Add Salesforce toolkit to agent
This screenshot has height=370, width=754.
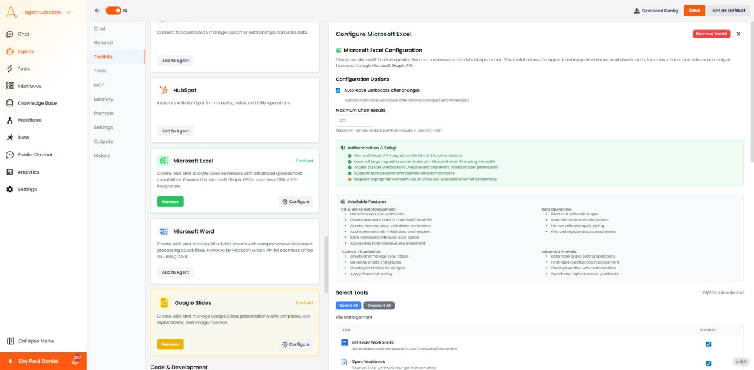[x=176, y=61]
